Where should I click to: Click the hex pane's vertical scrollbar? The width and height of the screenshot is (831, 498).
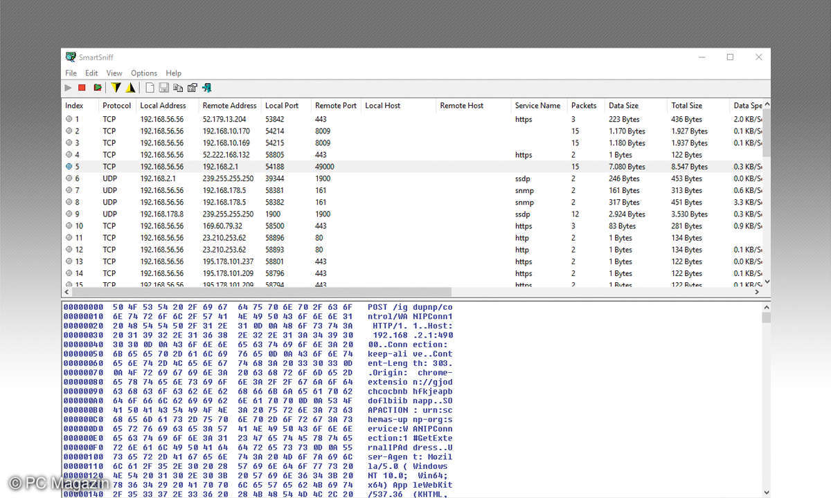tap(766, 317)
